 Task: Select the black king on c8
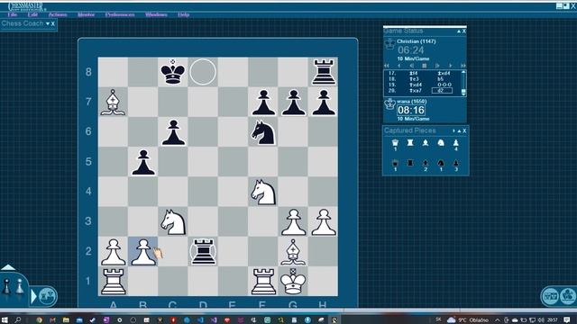pyautogui.click(x=173, y=72)
